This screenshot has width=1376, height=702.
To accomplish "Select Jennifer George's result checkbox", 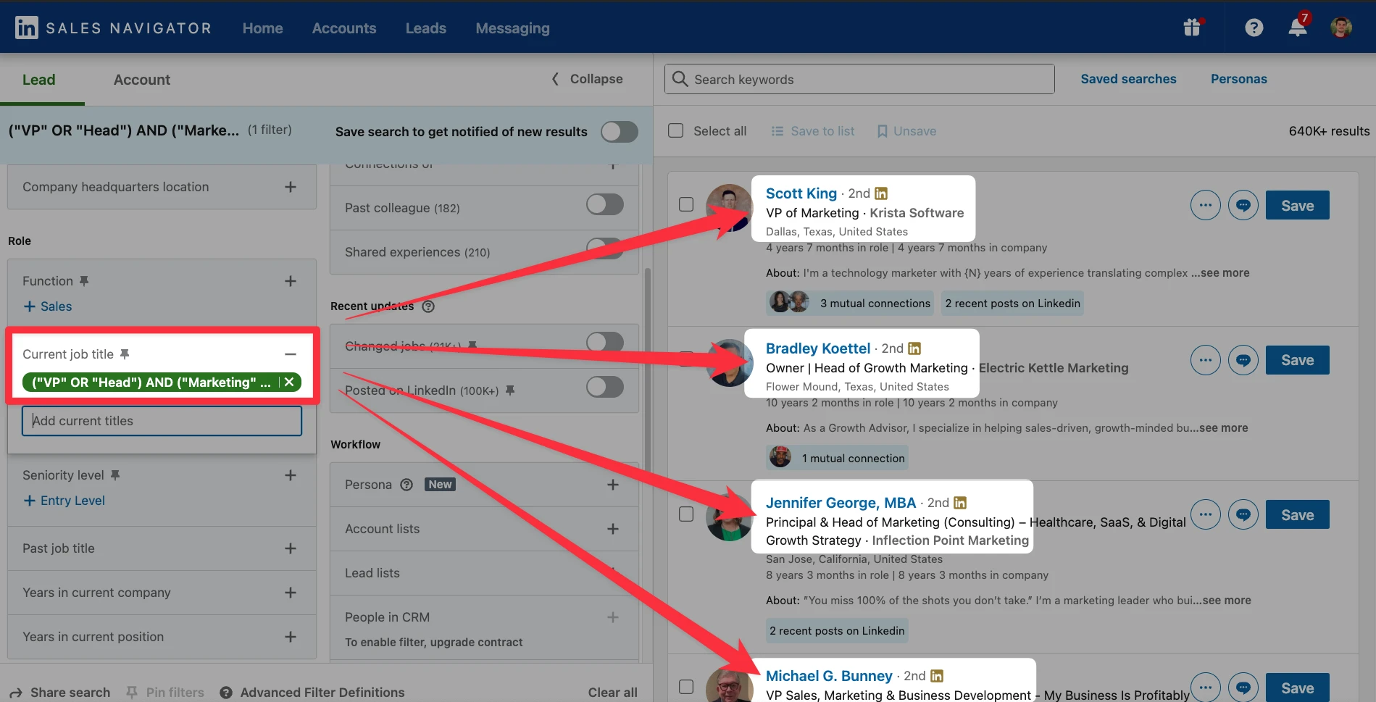I will [x=686, y=514].
